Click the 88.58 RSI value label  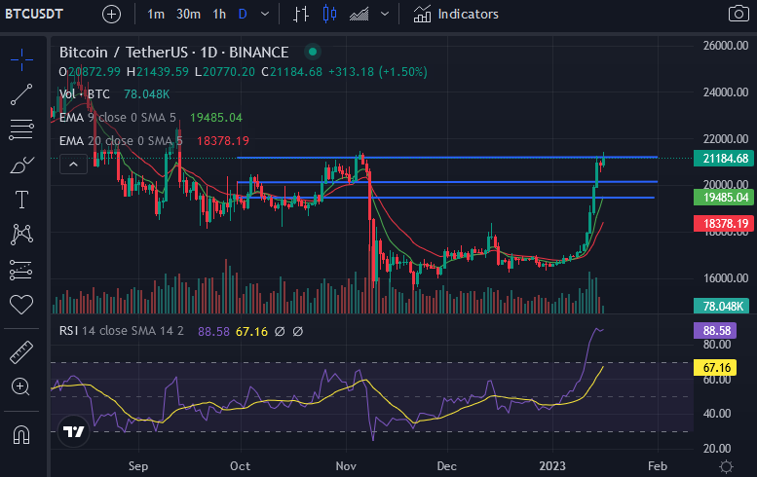(x=715, y=330)
